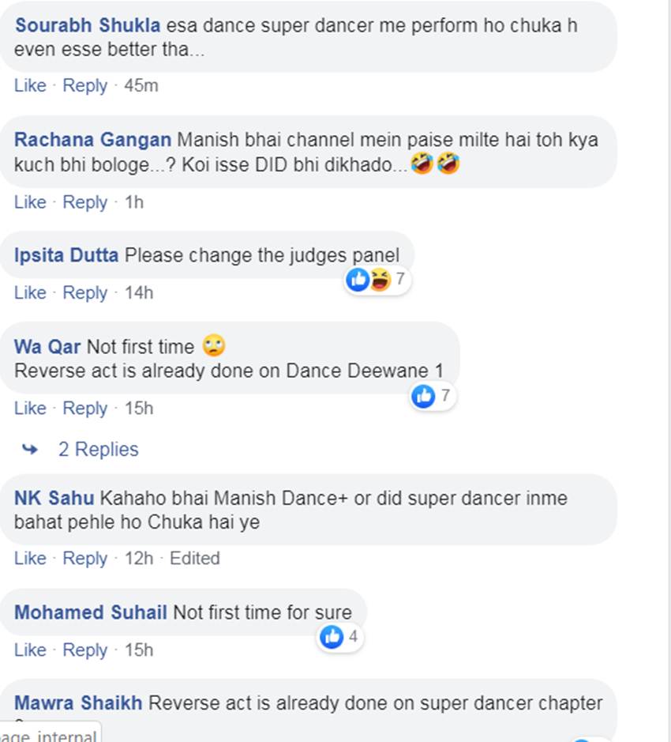Click eye-roll emoji in Wa Qar comment
The image size is (671, 742).
214,345
